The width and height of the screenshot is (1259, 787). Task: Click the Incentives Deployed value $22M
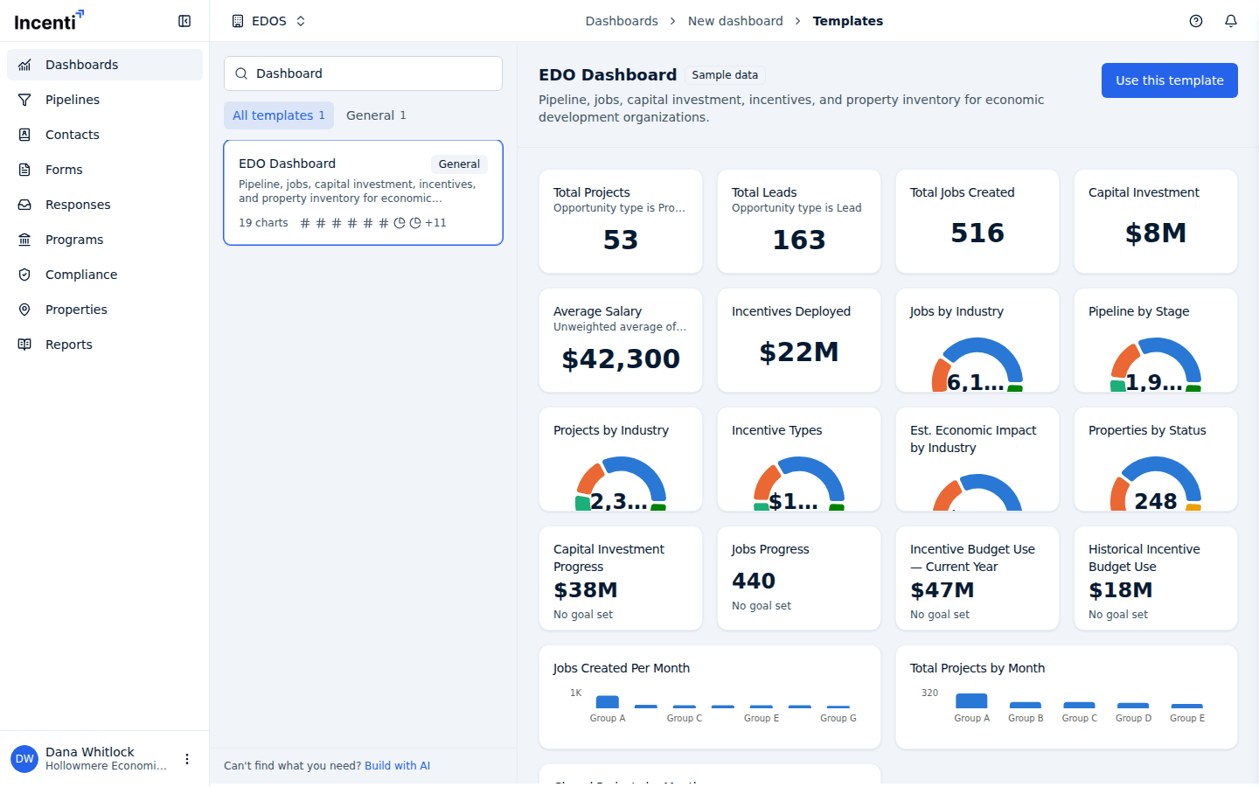[799, 352]
